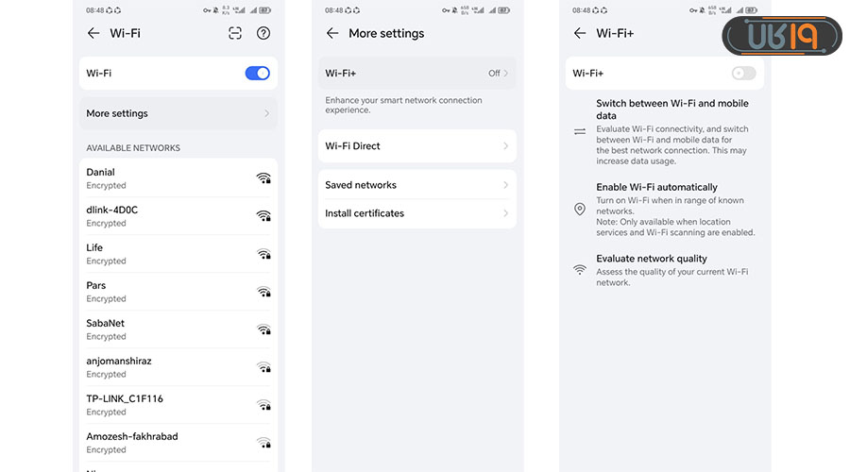Expand More settings chevron on Wi-Fi screen
The image size is (850, 472).
(x=267, y=113)
